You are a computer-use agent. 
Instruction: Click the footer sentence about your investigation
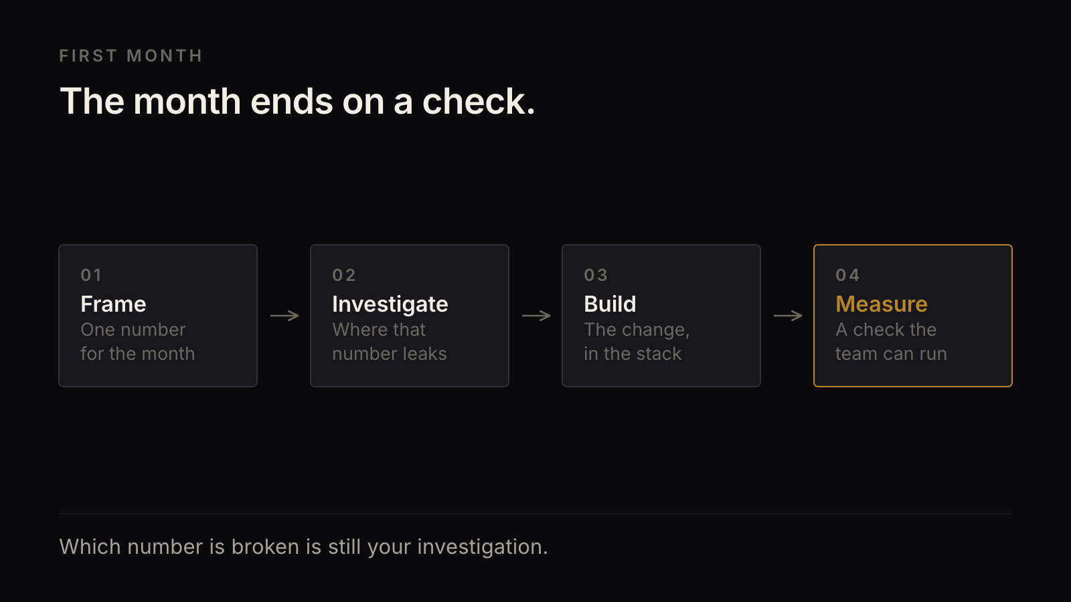(x=304, y=547)
